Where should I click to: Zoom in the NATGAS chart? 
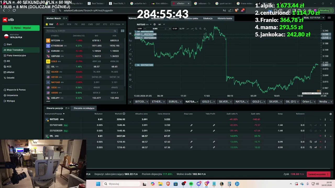click(200, 29)
